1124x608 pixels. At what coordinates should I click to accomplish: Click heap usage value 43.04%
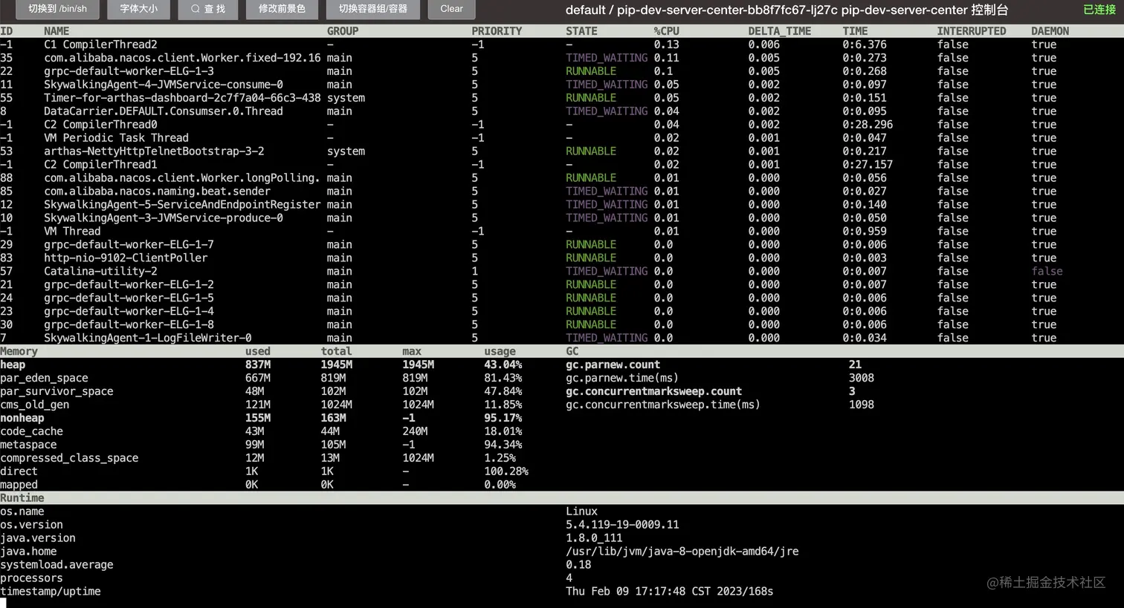point(503,365)
